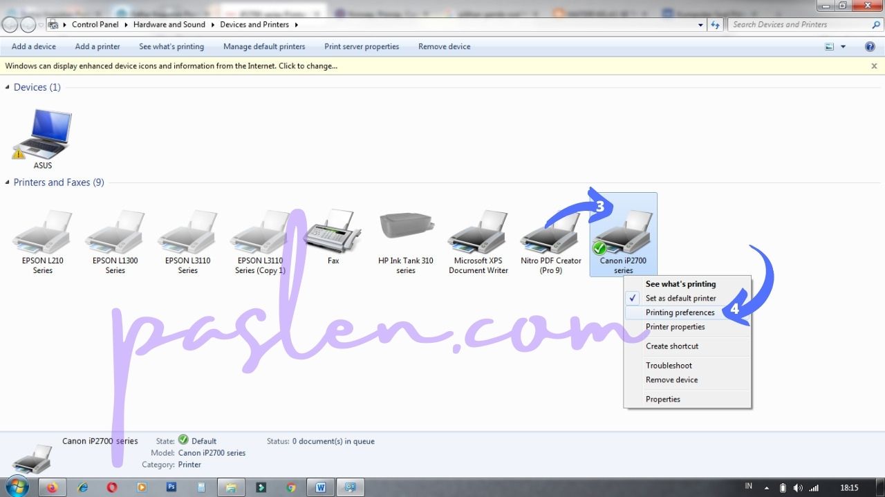Select the Canon iP2700 series printer icon
The image size is (885, 497).
point(623,232)
